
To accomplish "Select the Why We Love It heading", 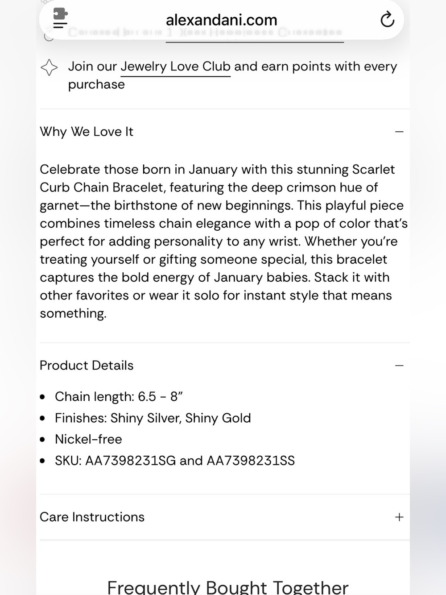I will 87,132.
